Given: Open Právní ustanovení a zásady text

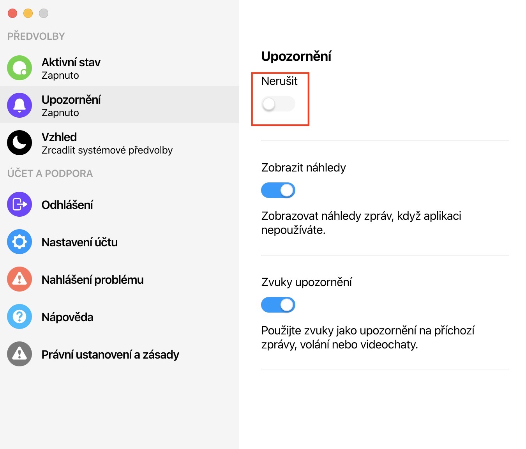Looking at the screenshot, I should 110,355.
